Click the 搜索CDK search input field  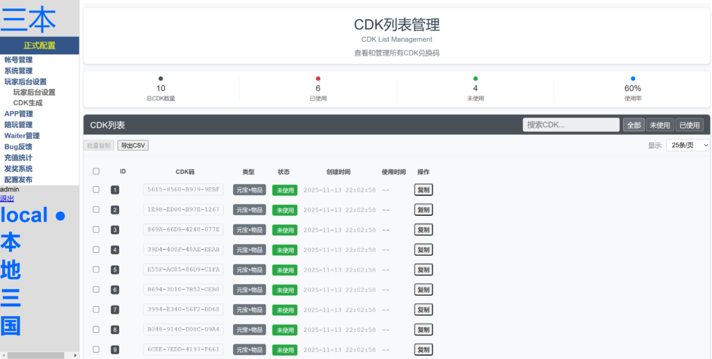(571, 125)
